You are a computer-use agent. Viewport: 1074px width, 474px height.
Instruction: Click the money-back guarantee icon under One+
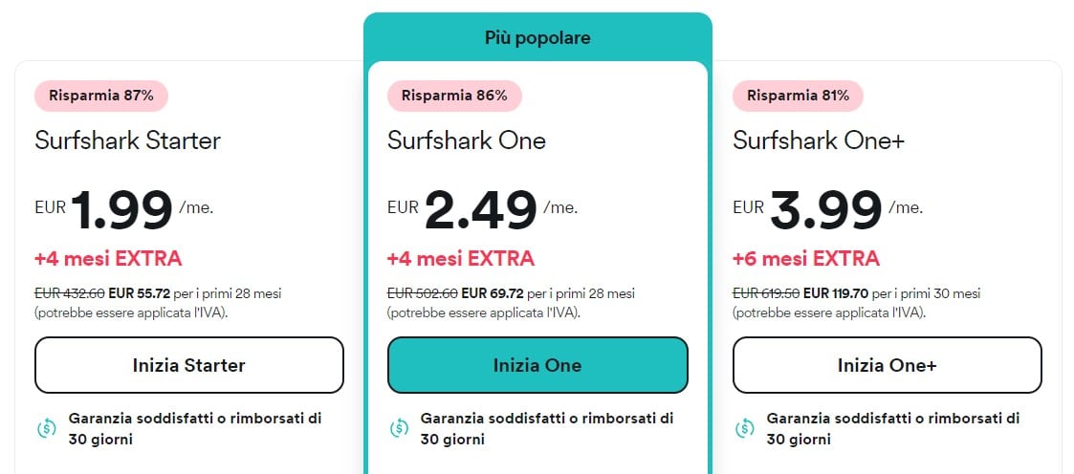745,428
